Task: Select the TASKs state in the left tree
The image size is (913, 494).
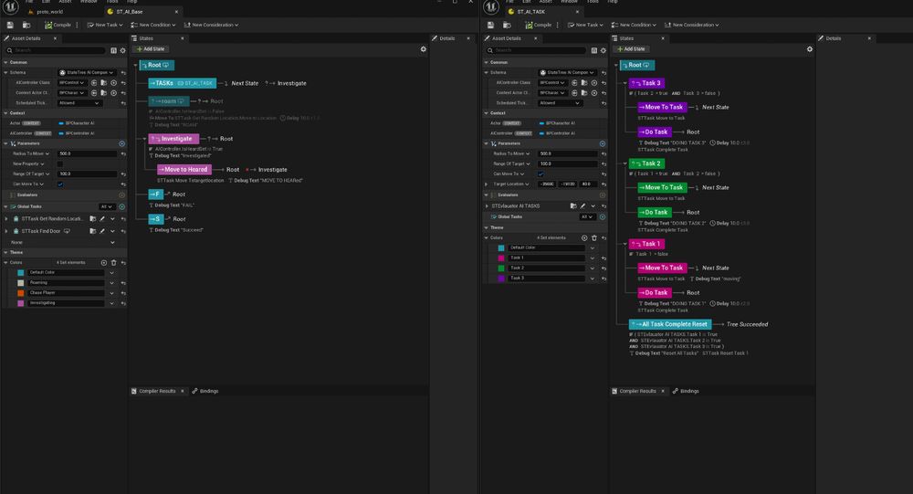Action: pyautogui.click(x=183, y=83)
